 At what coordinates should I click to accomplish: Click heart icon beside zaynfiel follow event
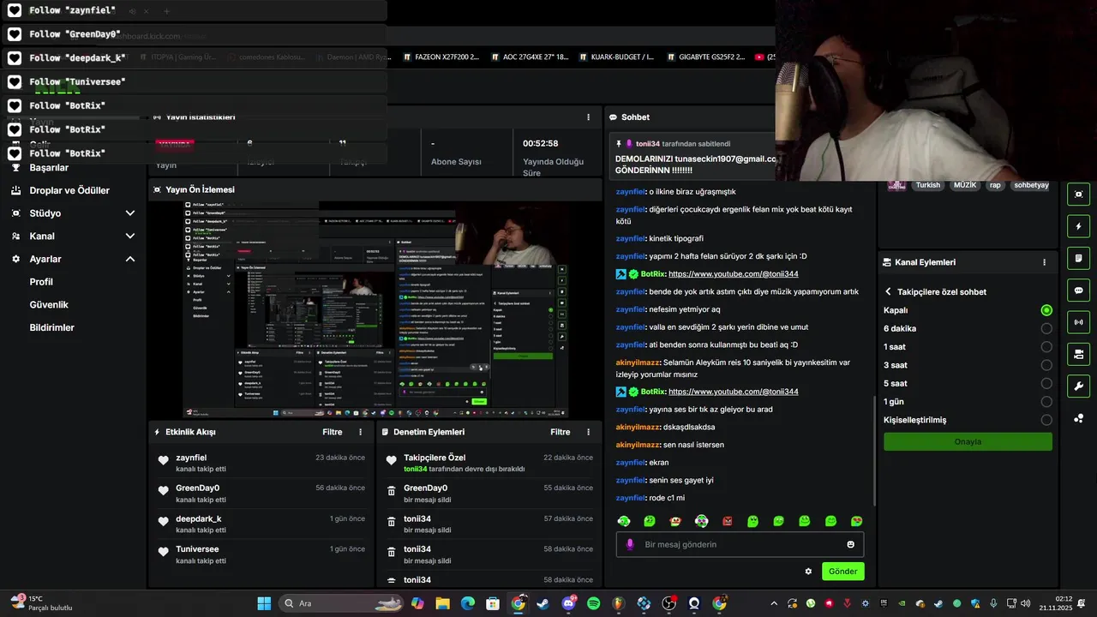click(x=164, y=460)
